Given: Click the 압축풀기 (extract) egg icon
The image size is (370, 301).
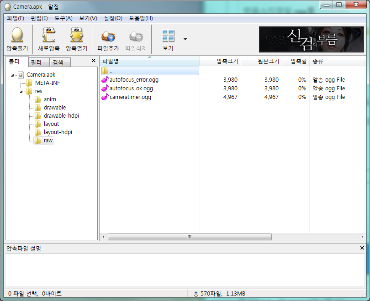Looking at the screenshot, I should coord(17,36).
